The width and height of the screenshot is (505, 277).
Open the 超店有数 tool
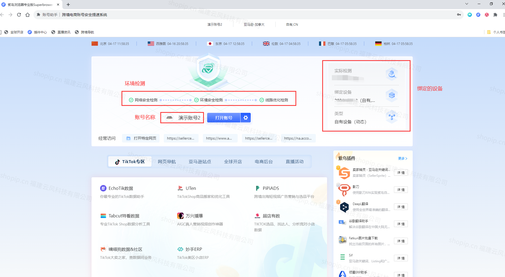pyautogui.click(x=267, y=216)
